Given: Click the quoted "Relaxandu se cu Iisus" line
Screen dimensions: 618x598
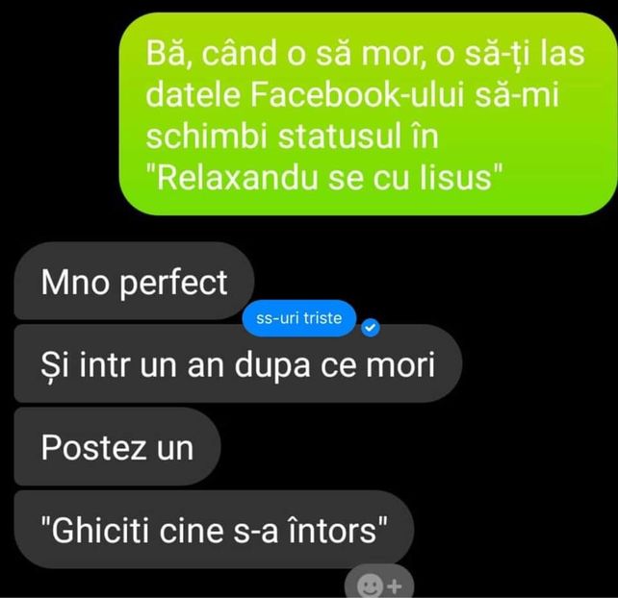Looking at the screenshot, I should [324, 178].
